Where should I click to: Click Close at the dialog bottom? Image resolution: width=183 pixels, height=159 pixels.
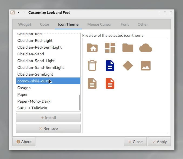135,142
